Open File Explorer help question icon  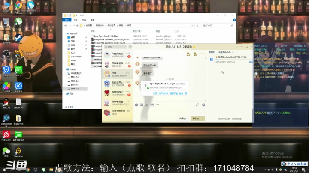(234, 20)
